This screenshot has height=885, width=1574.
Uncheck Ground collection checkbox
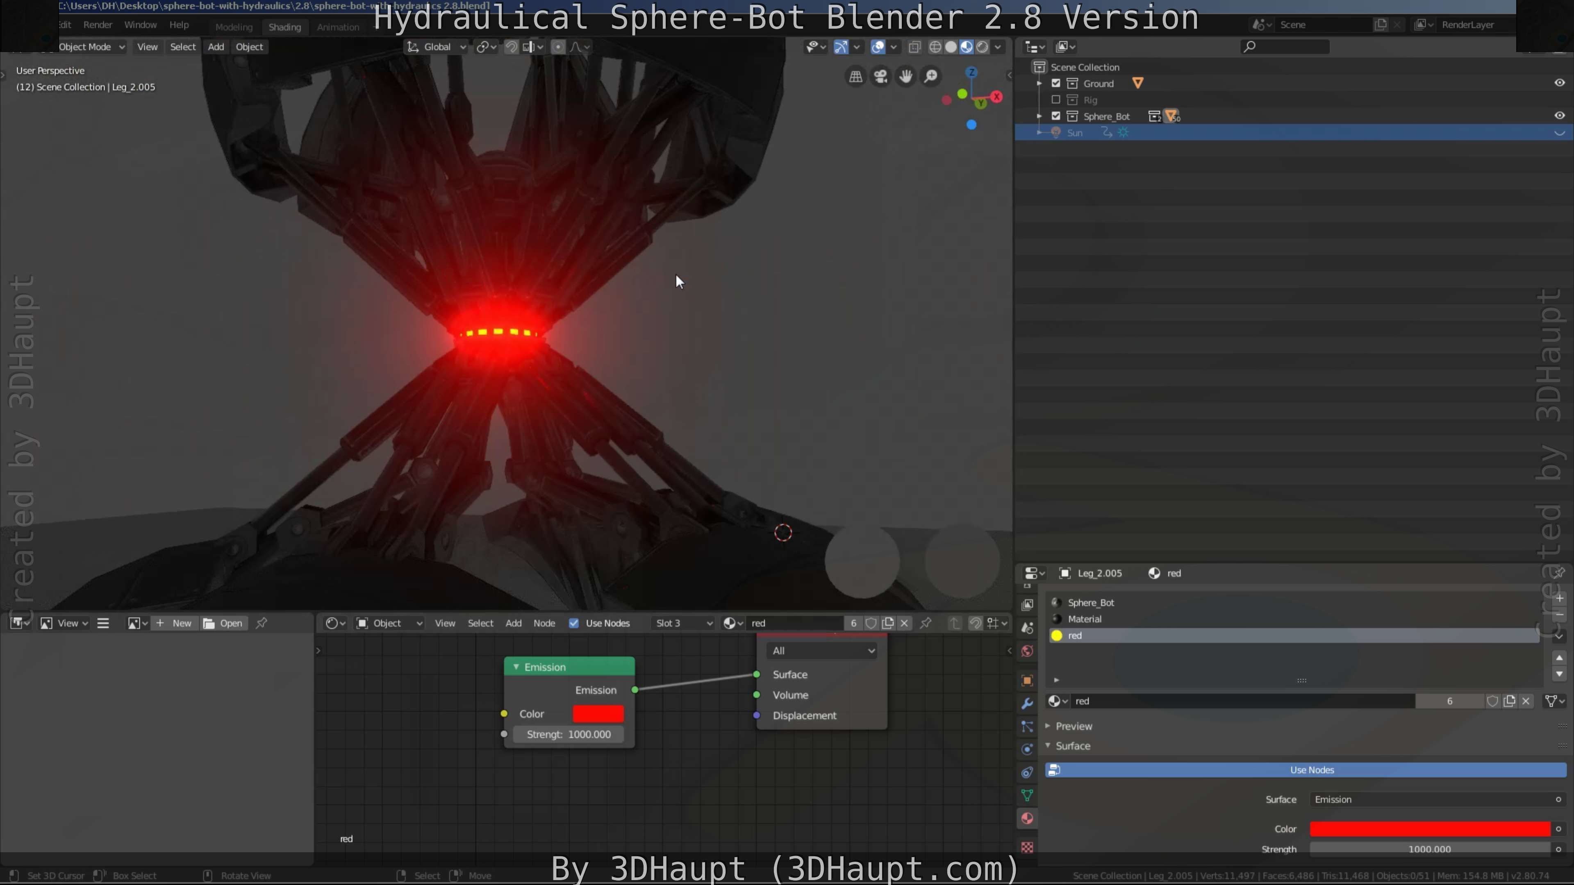click(1056, 84)
